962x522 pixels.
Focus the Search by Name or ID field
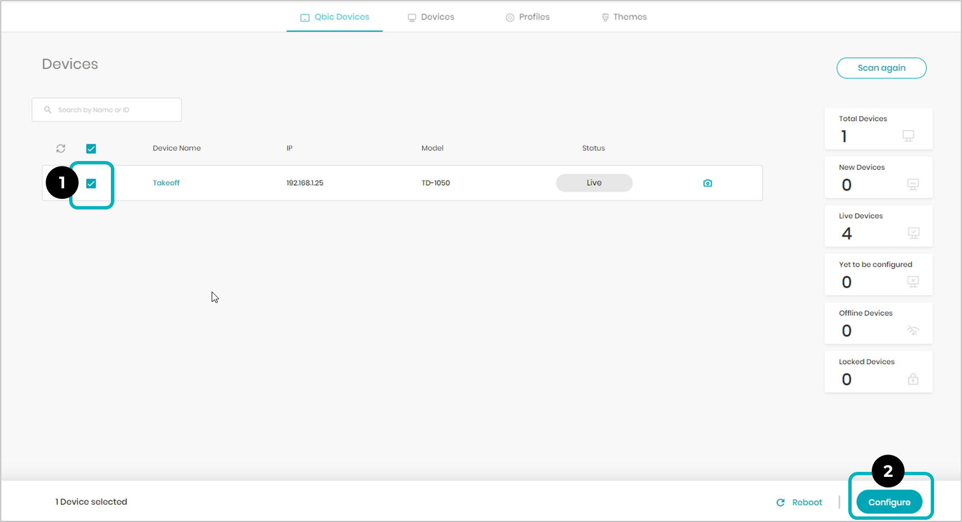tap(106, 110)
